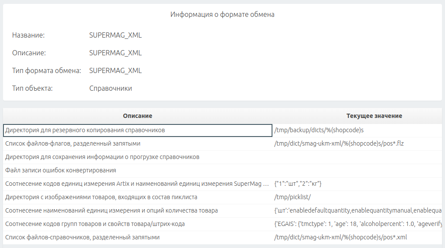Click the value ending with pos*.xml
Image resolution: width=445 pixels, height=248 pixels.
341,237
